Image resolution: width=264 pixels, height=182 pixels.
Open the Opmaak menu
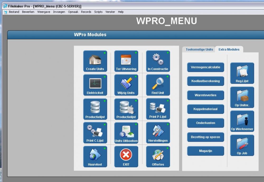(x=73, y=12)
